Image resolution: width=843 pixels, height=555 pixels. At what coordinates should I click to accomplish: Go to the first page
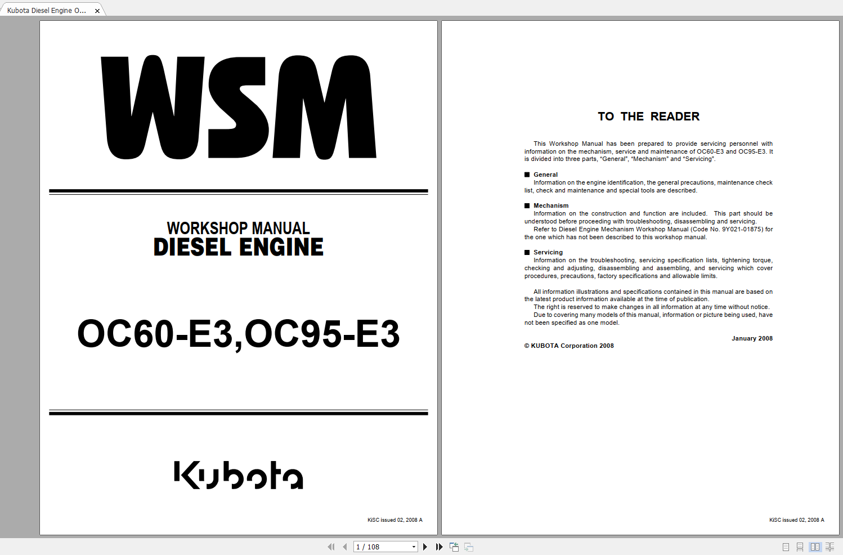[331, 547]
